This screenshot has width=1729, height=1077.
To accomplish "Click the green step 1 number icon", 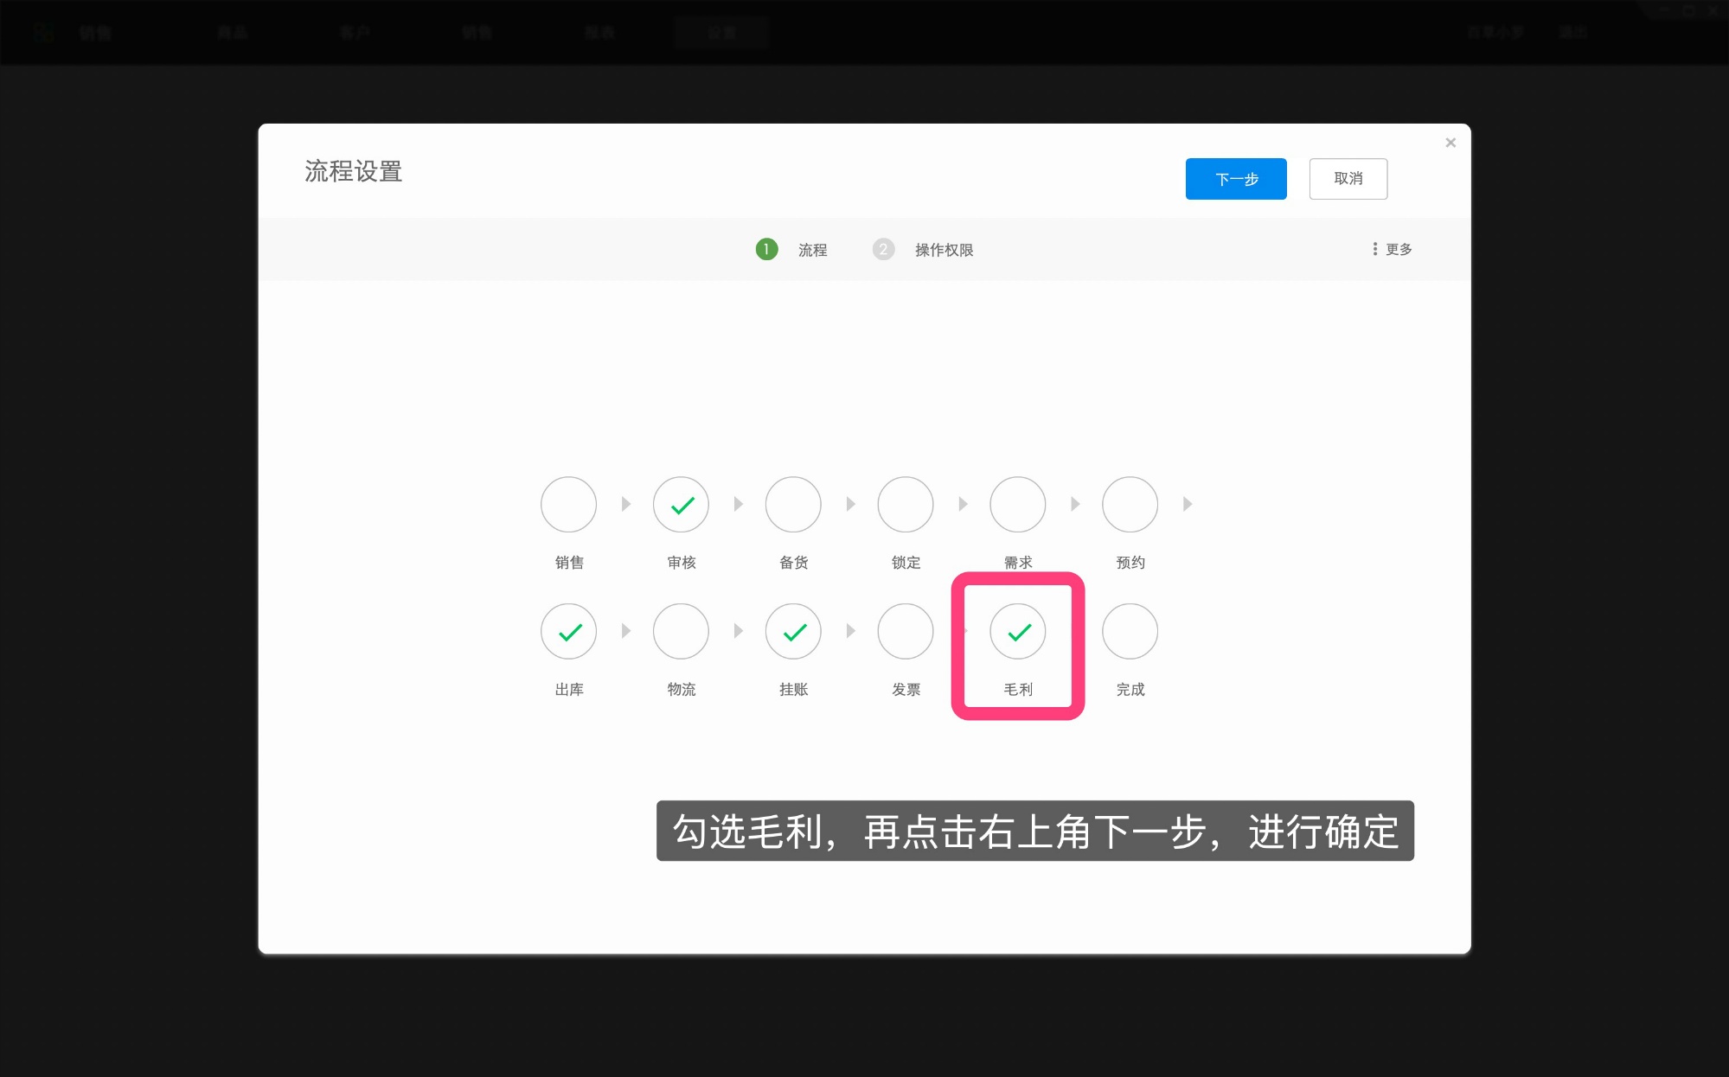I will pyautogui.click(x=766, y=249).
